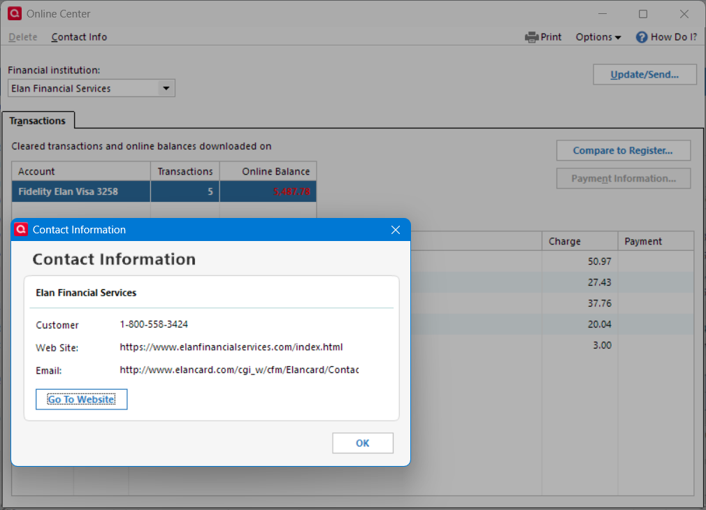Click the Quicken logo in Online Center title bar
Screen dimensions: 706x510
(x=15, y=13)
